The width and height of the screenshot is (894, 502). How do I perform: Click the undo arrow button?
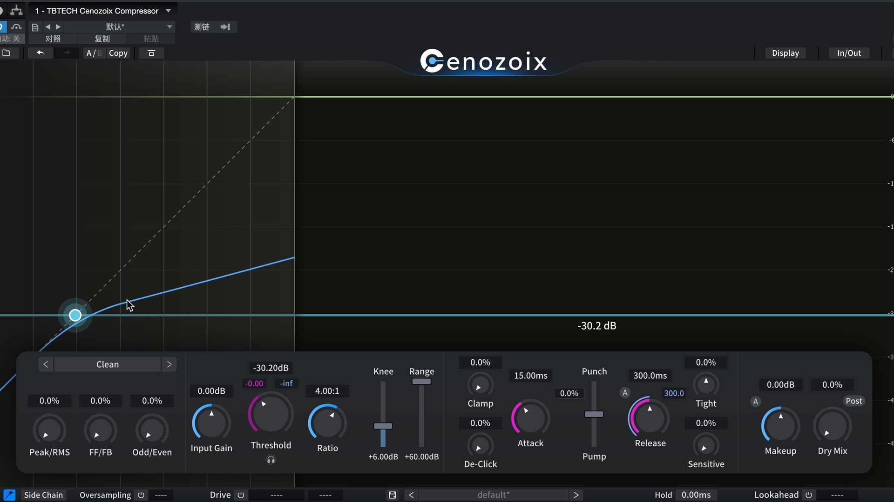pos(41,53)
